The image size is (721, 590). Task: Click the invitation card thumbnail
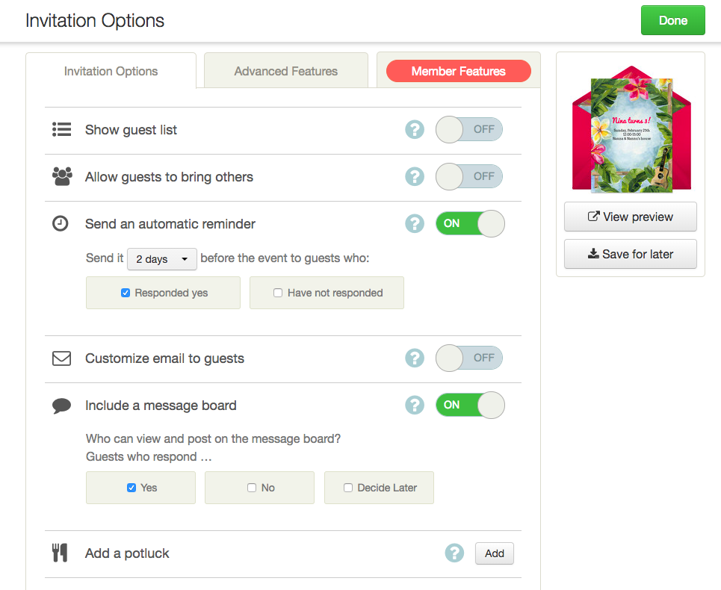pos(630,134)
